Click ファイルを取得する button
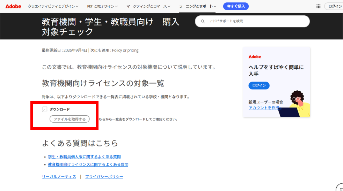Viewport: 343px width, 191px height. click(70, 119)
